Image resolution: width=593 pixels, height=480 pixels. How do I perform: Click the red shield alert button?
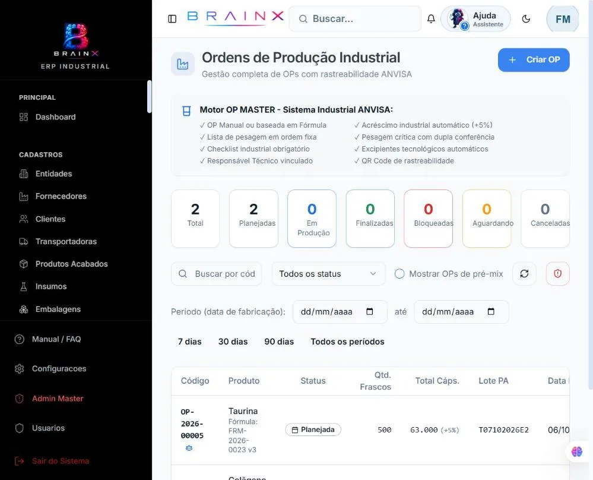(x=557, y=274)
